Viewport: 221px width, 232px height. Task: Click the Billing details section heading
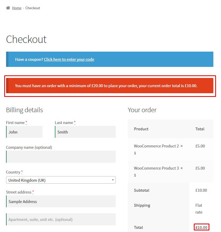pos(24,110)
